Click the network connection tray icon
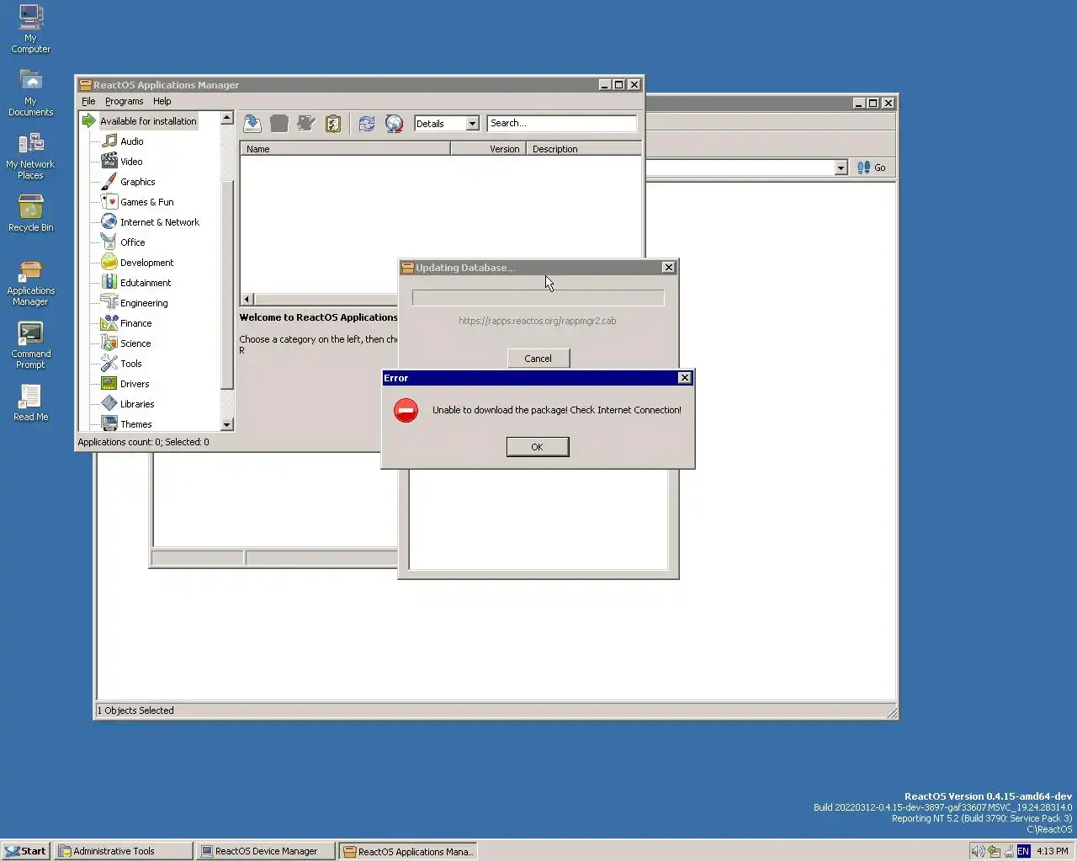1077x862 pixels. [1009, 851]
